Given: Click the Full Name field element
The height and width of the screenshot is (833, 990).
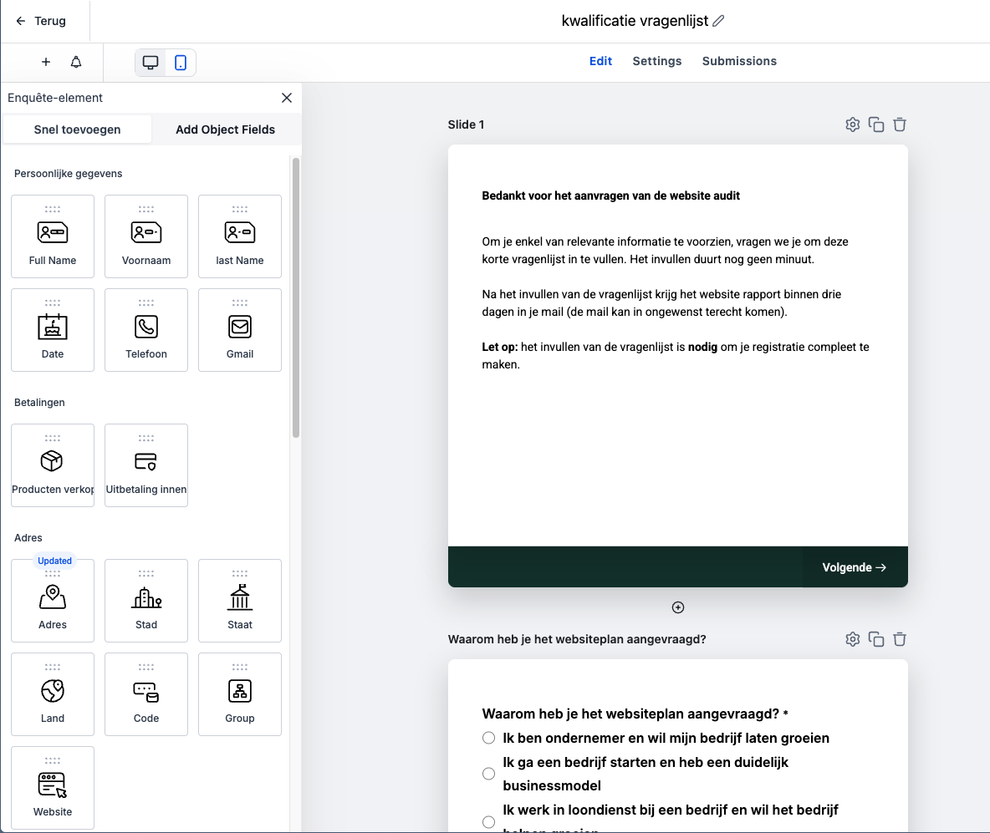Looking at the screenshot, I should pyautogui.click(x=53, y=236).
